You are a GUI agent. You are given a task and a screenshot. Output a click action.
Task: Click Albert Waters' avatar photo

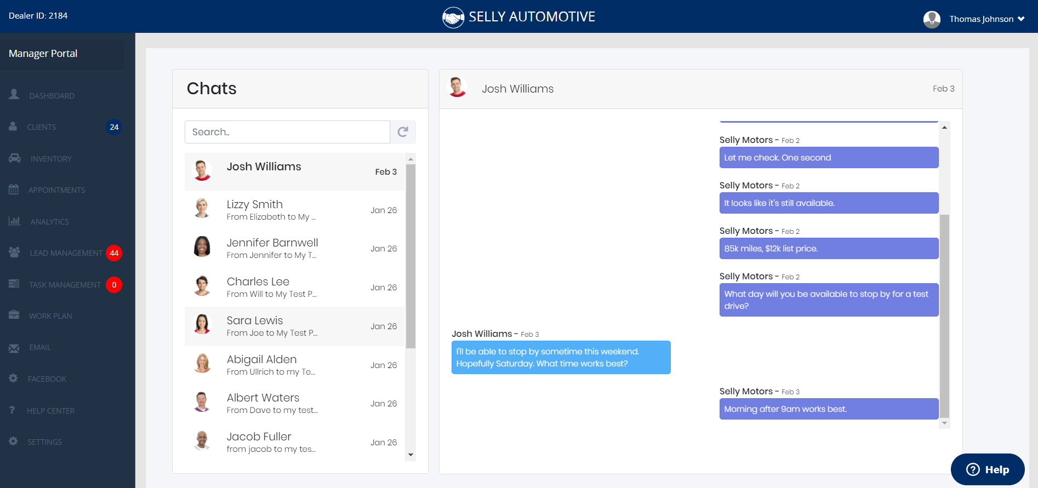202,401
